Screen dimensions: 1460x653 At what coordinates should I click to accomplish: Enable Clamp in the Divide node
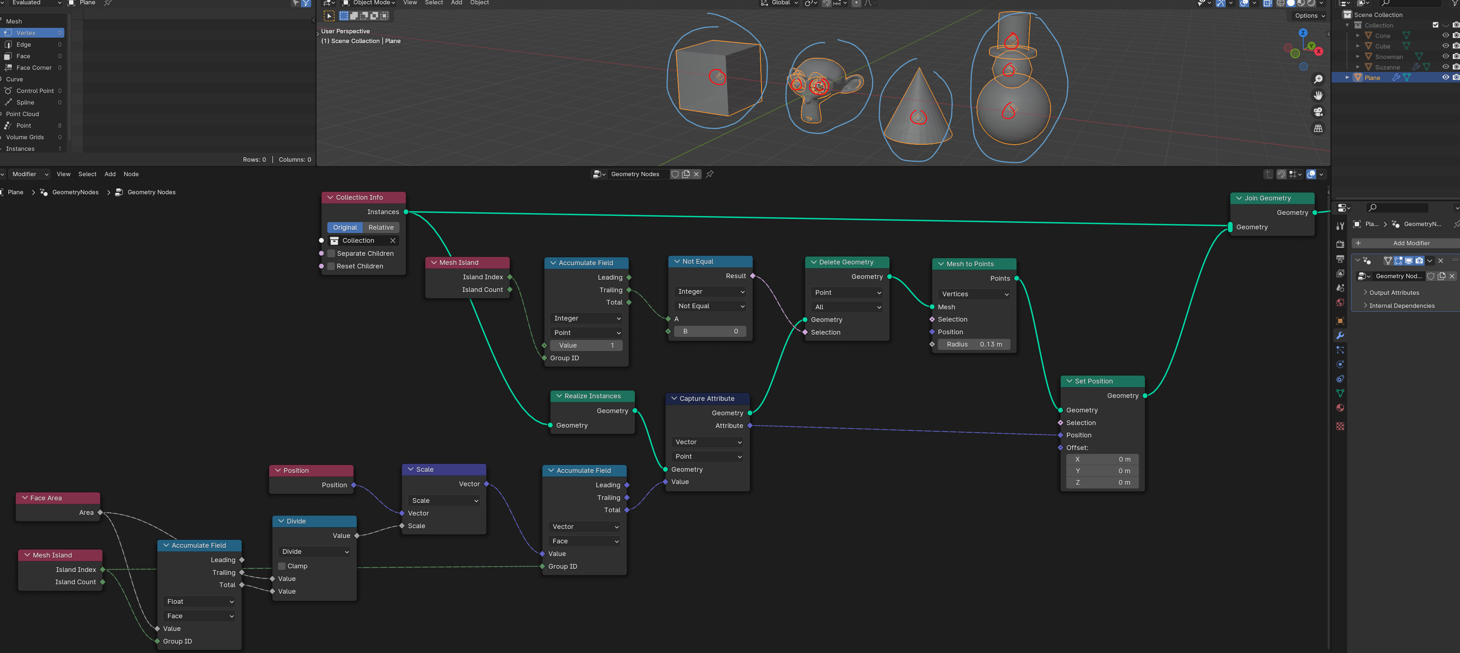point(282,566)
